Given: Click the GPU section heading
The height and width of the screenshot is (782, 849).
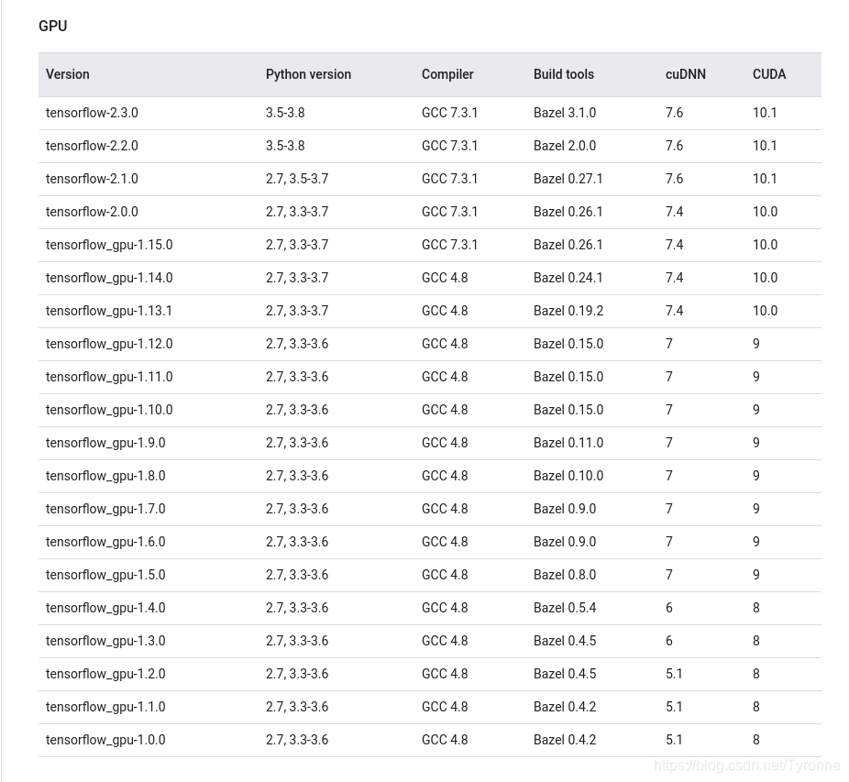Looking at the screenshot, I should (52, 26).
